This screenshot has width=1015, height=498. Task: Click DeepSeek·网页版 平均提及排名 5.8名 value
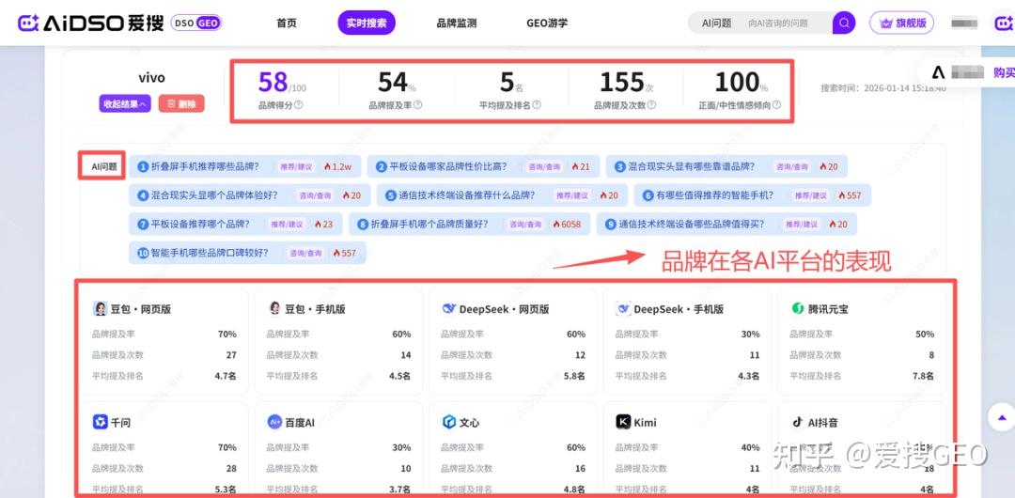pyautogui.click(x=573, y=376)
